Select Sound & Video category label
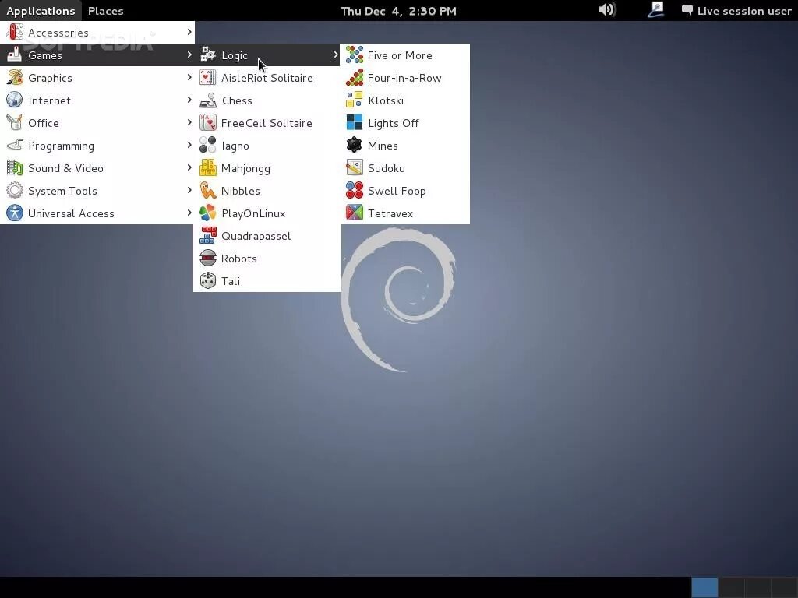This screenshot has width=798, height=598. click(65, 168)
